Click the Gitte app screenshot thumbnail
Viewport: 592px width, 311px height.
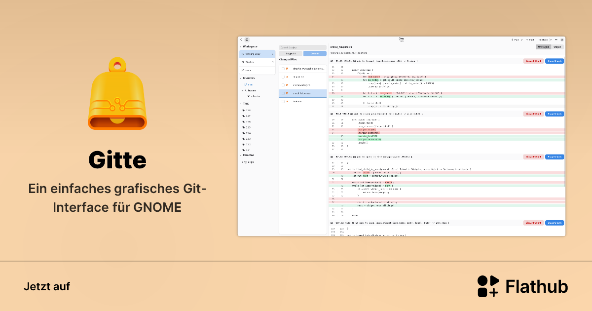(402, 136)
